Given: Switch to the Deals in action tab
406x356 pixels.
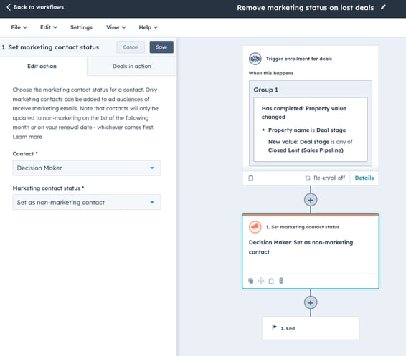Looking at the screenshot, I should (x=132, y=66).
